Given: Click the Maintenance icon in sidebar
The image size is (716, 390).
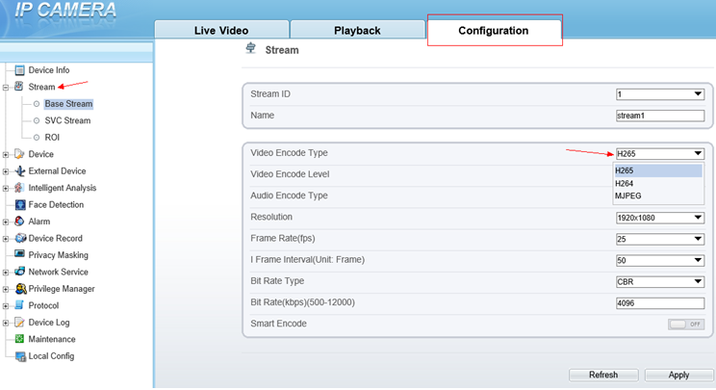Looking at the screenshot, I should 19,339.
